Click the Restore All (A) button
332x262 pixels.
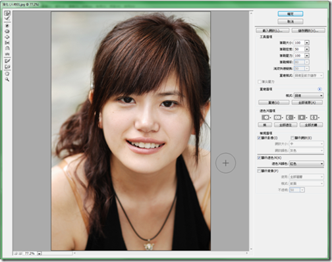[307, 103]
